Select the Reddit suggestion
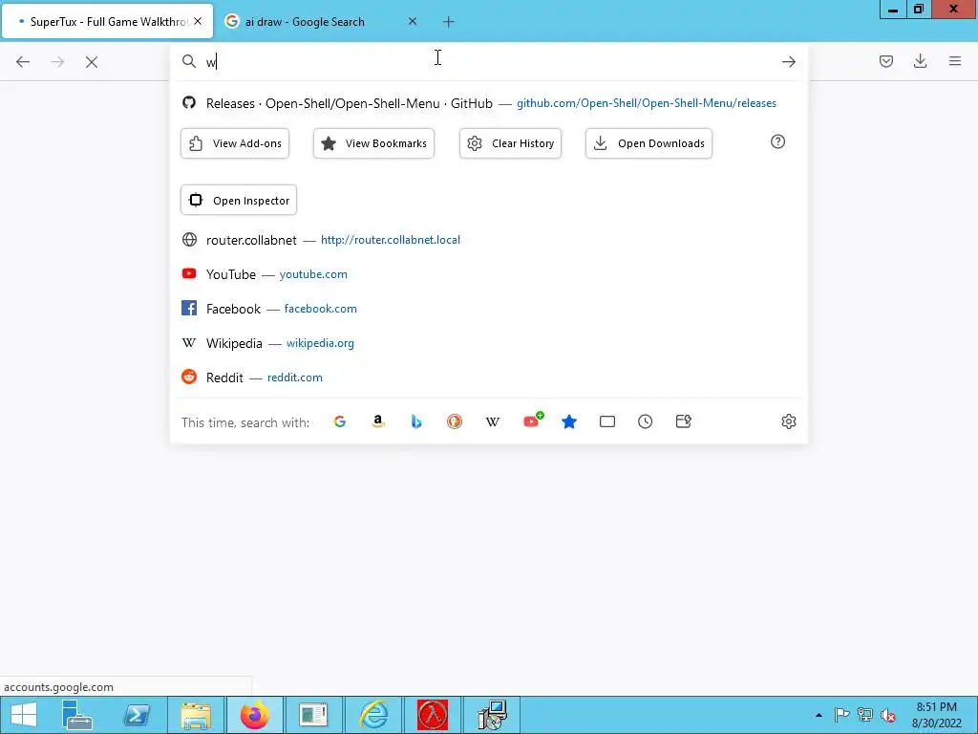The height and width of the screenshot is (734, 978). click(x=488, y=377)
